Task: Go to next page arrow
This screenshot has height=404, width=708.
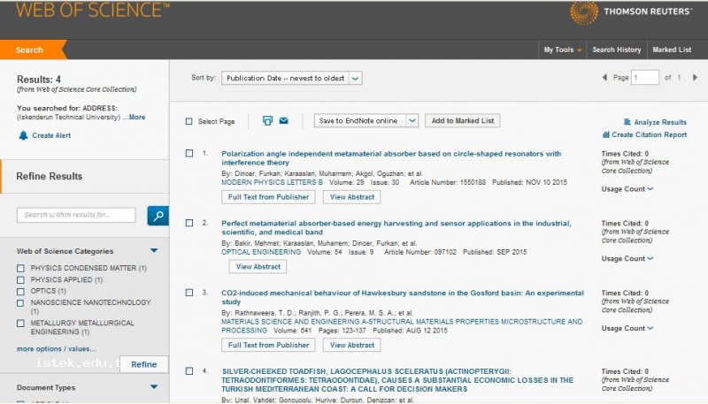Action: [695, 78]
